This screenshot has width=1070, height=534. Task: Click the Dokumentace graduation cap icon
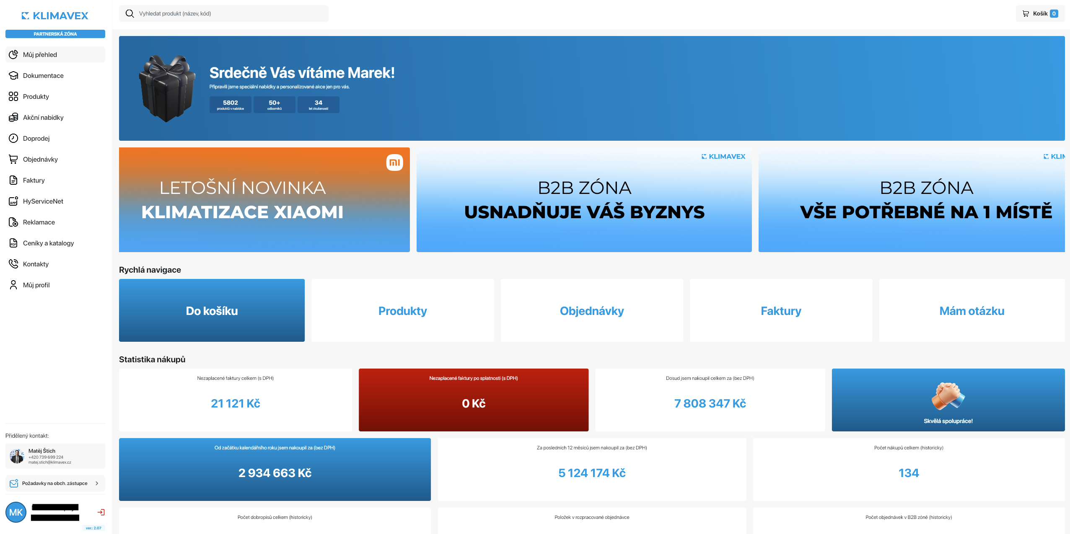coord(13,76)
